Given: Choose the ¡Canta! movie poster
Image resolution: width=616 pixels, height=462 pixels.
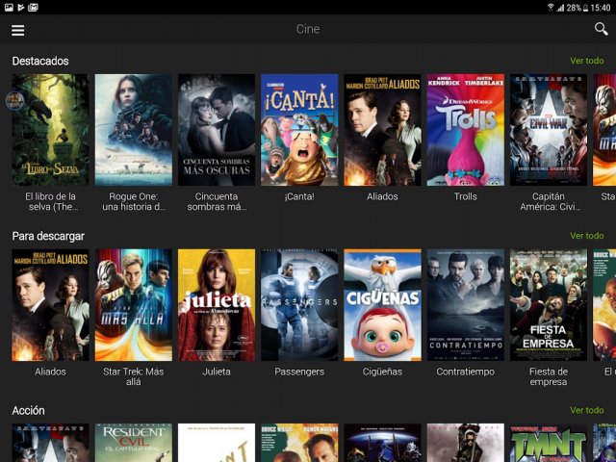Looking at the screenshot, I should click(299, 130).
